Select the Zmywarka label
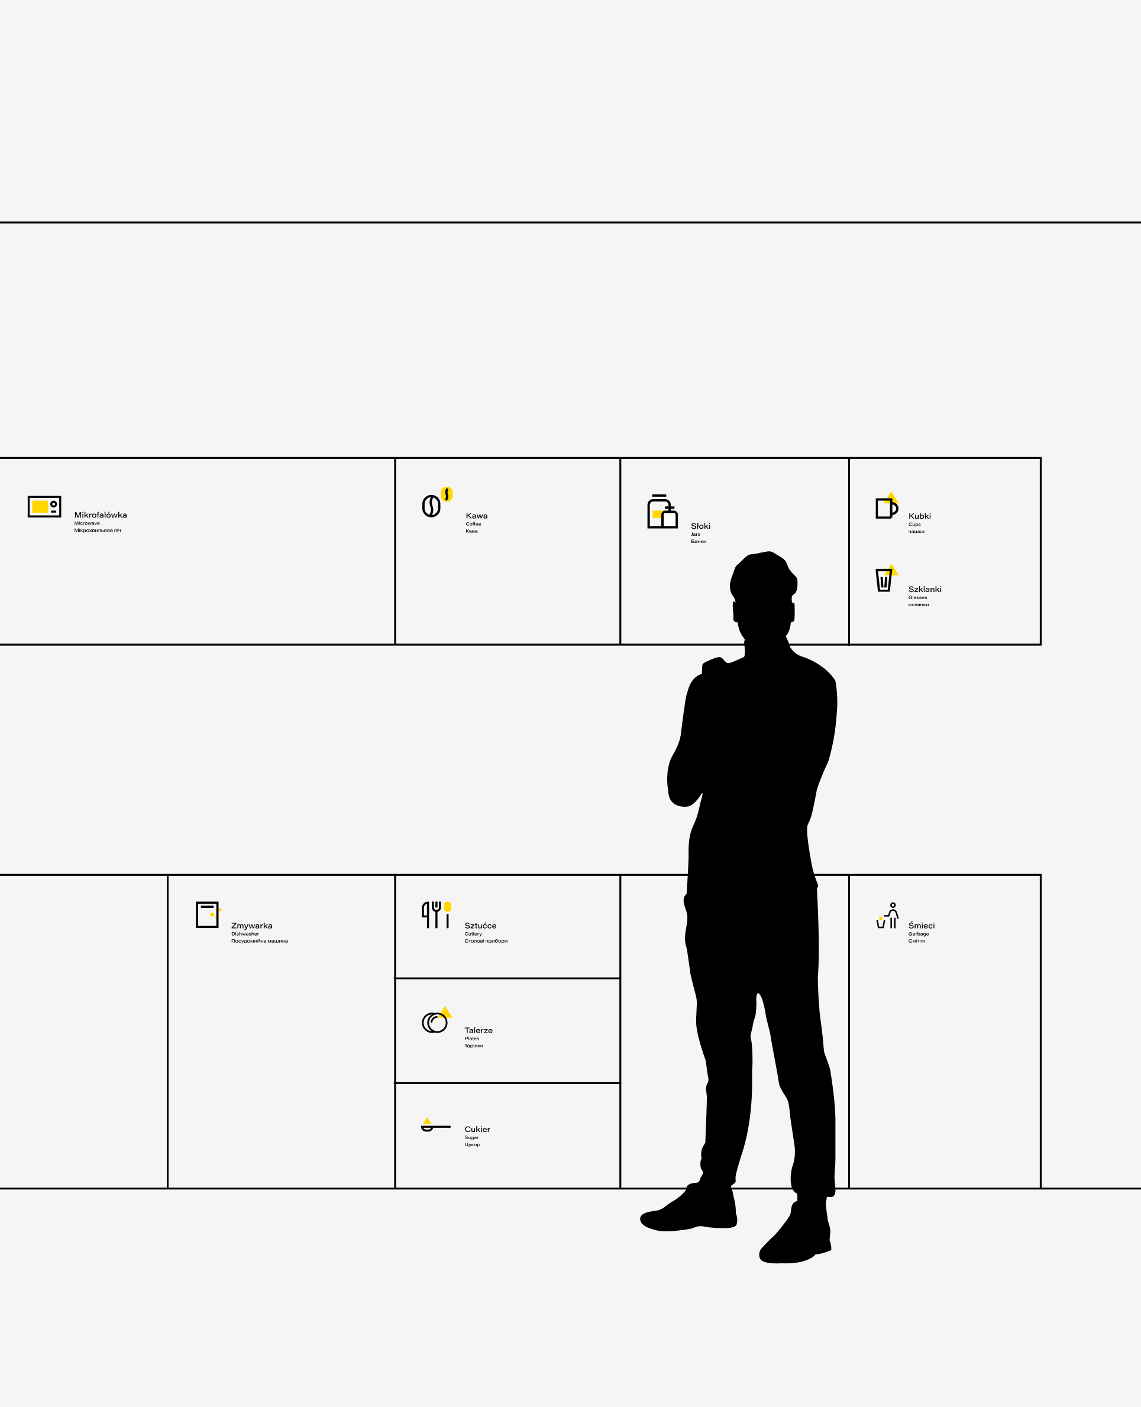 click(252, 926)
